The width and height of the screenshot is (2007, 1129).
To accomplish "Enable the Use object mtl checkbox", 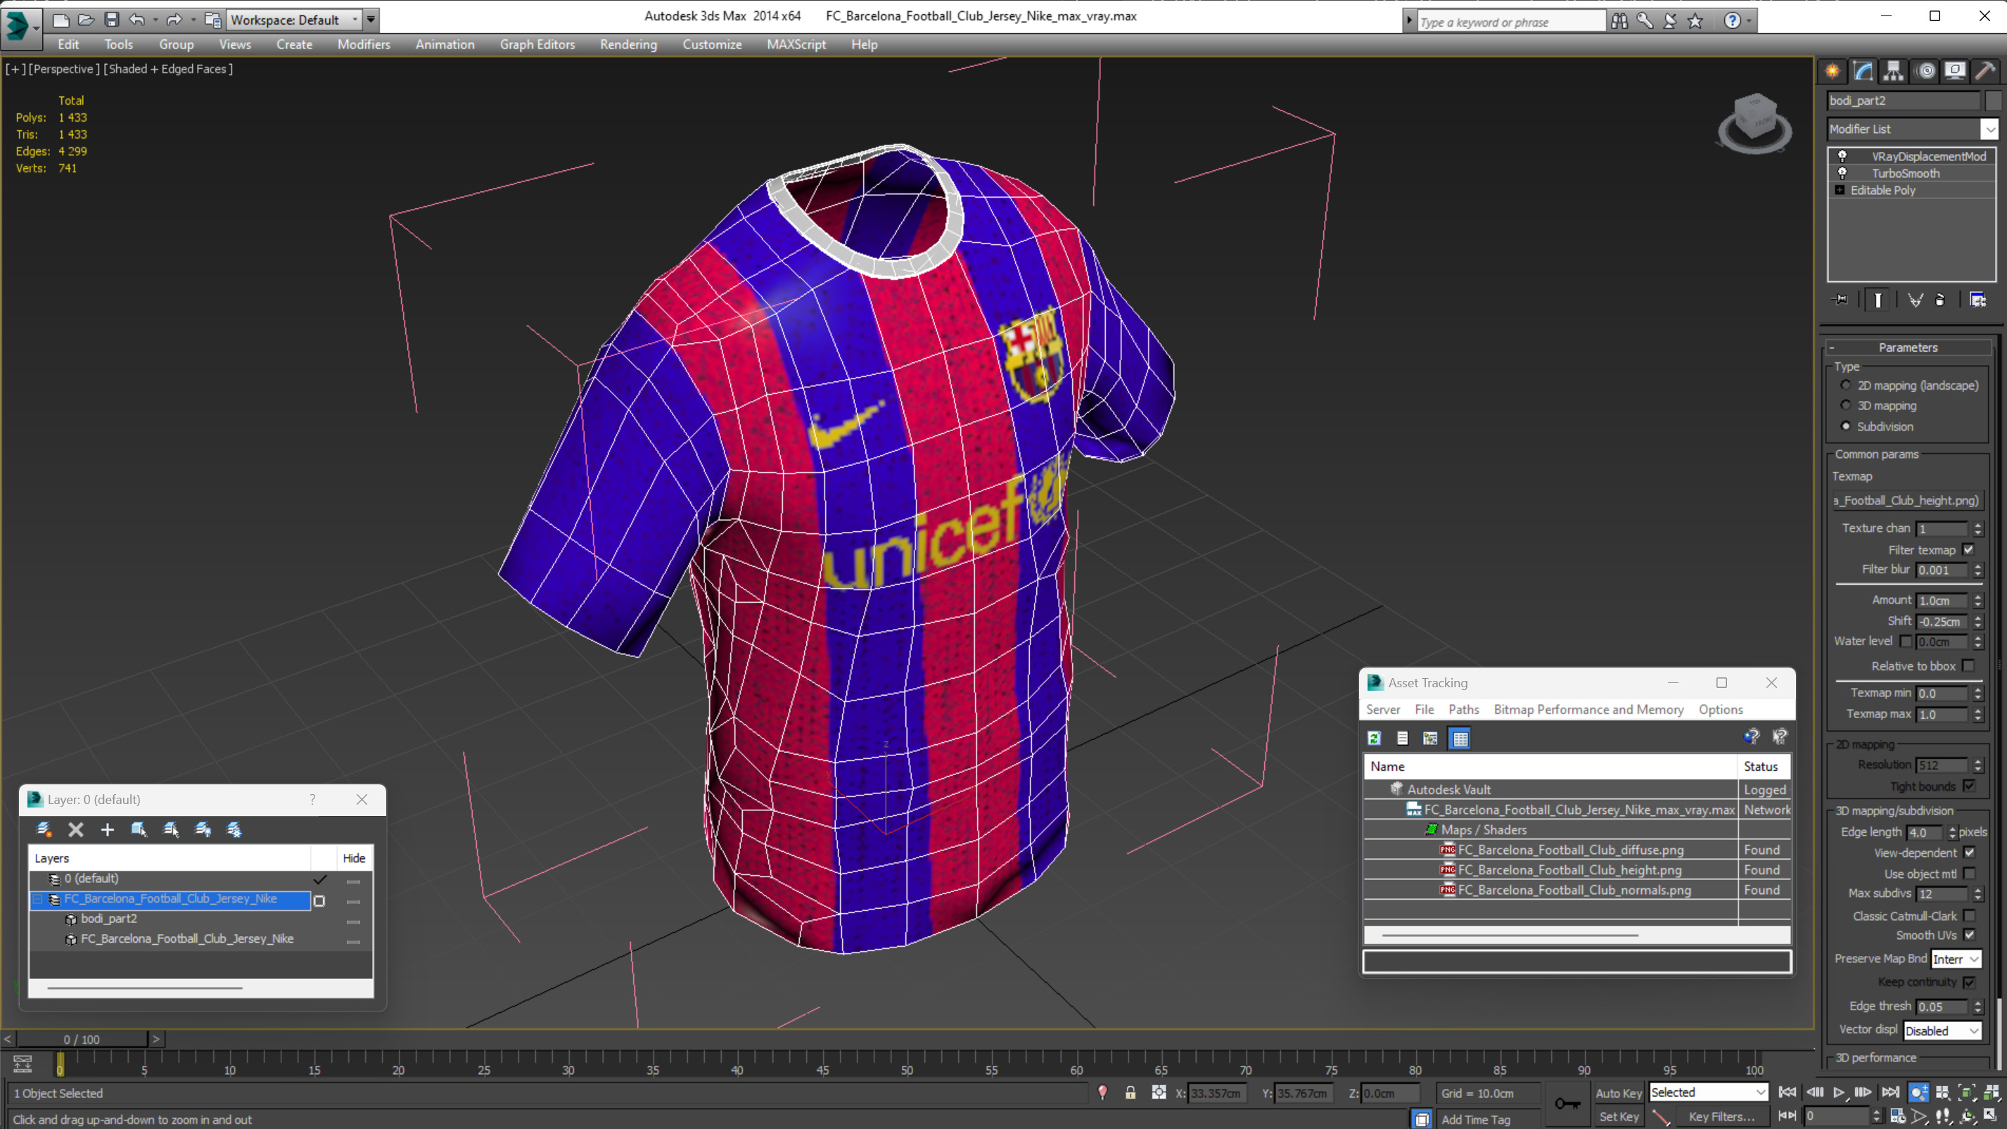I will 1969,874.
